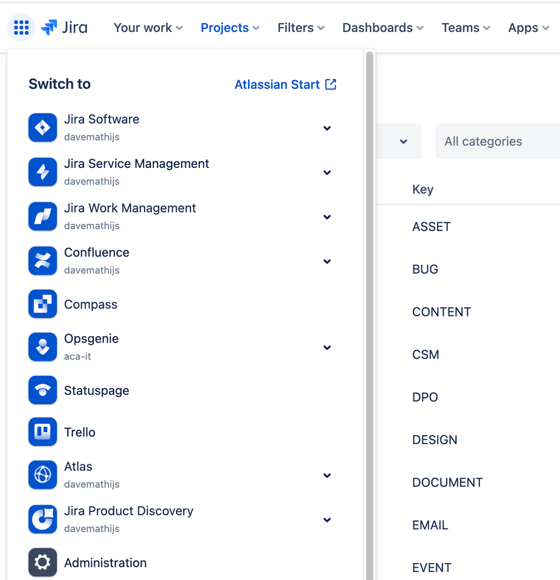Expand the Confluence chevron
This screenshot has width=560, height=580.
(x=327, y=261)
